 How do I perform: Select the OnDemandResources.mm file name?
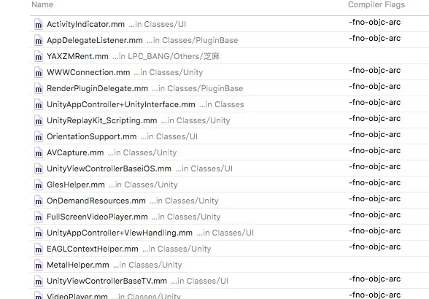tap(96, 201)
